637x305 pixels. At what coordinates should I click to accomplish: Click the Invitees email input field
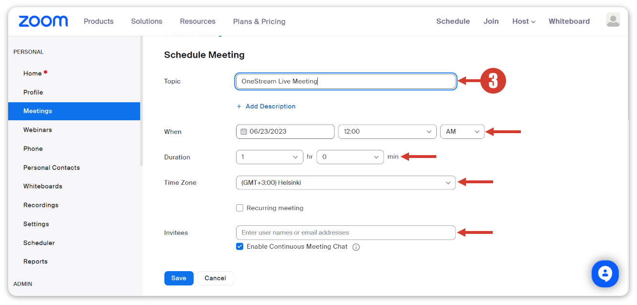tap(345, 233)
